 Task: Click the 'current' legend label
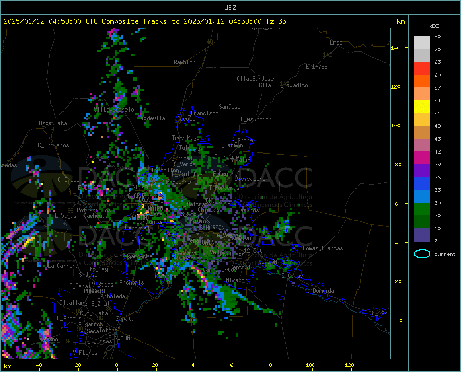(x=445, y=254)
